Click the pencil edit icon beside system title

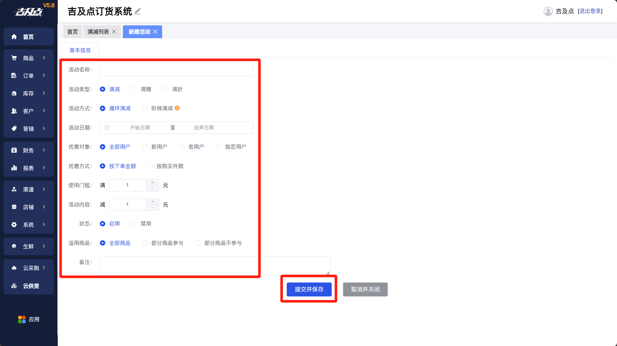tap(138, 11)
